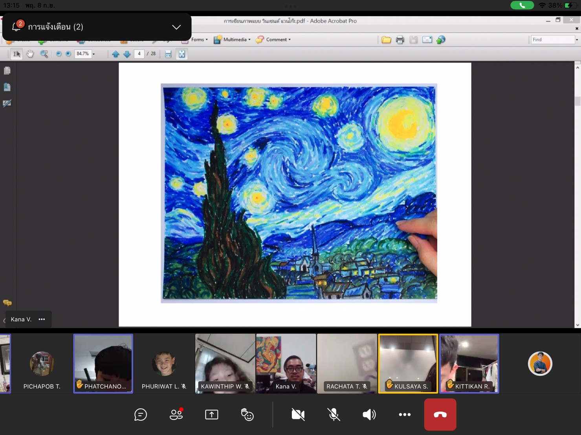Screen dimensions: 581x435
Task: Click your own profile avatar thumbnail
Action: (x=540, y=364)
